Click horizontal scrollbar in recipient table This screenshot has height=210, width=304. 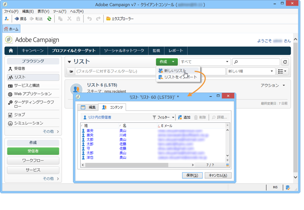127,165
